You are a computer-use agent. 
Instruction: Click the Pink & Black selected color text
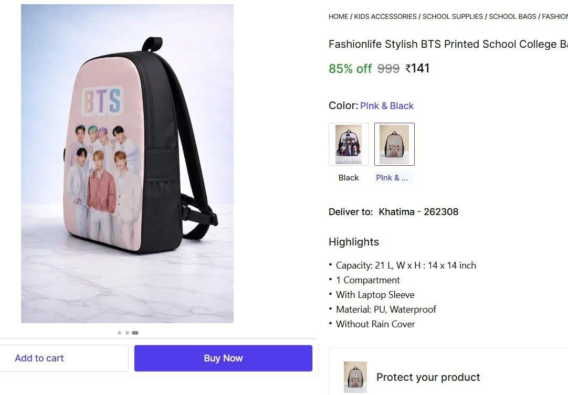click(387, 106)
